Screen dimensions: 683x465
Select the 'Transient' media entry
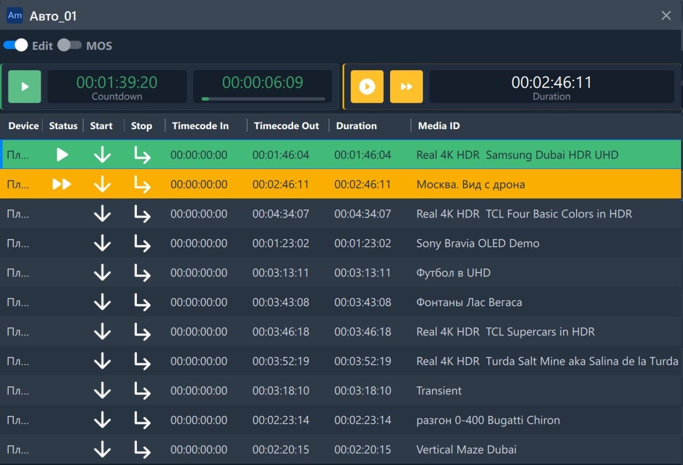pos(439,390)
